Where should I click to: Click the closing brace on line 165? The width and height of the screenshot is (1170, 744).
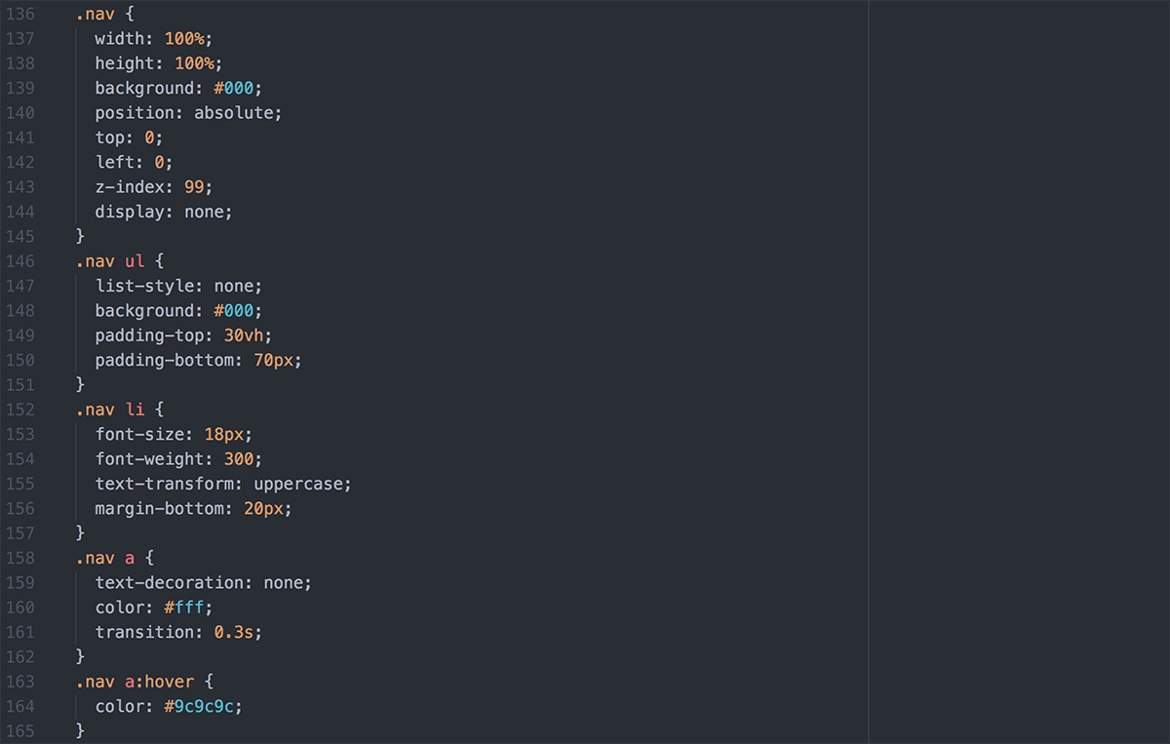pos(81,732)
